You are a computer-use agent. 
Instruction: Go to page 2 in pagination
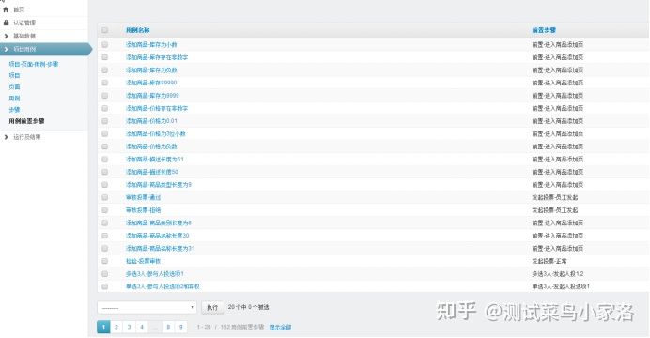[x=116, y=327]
